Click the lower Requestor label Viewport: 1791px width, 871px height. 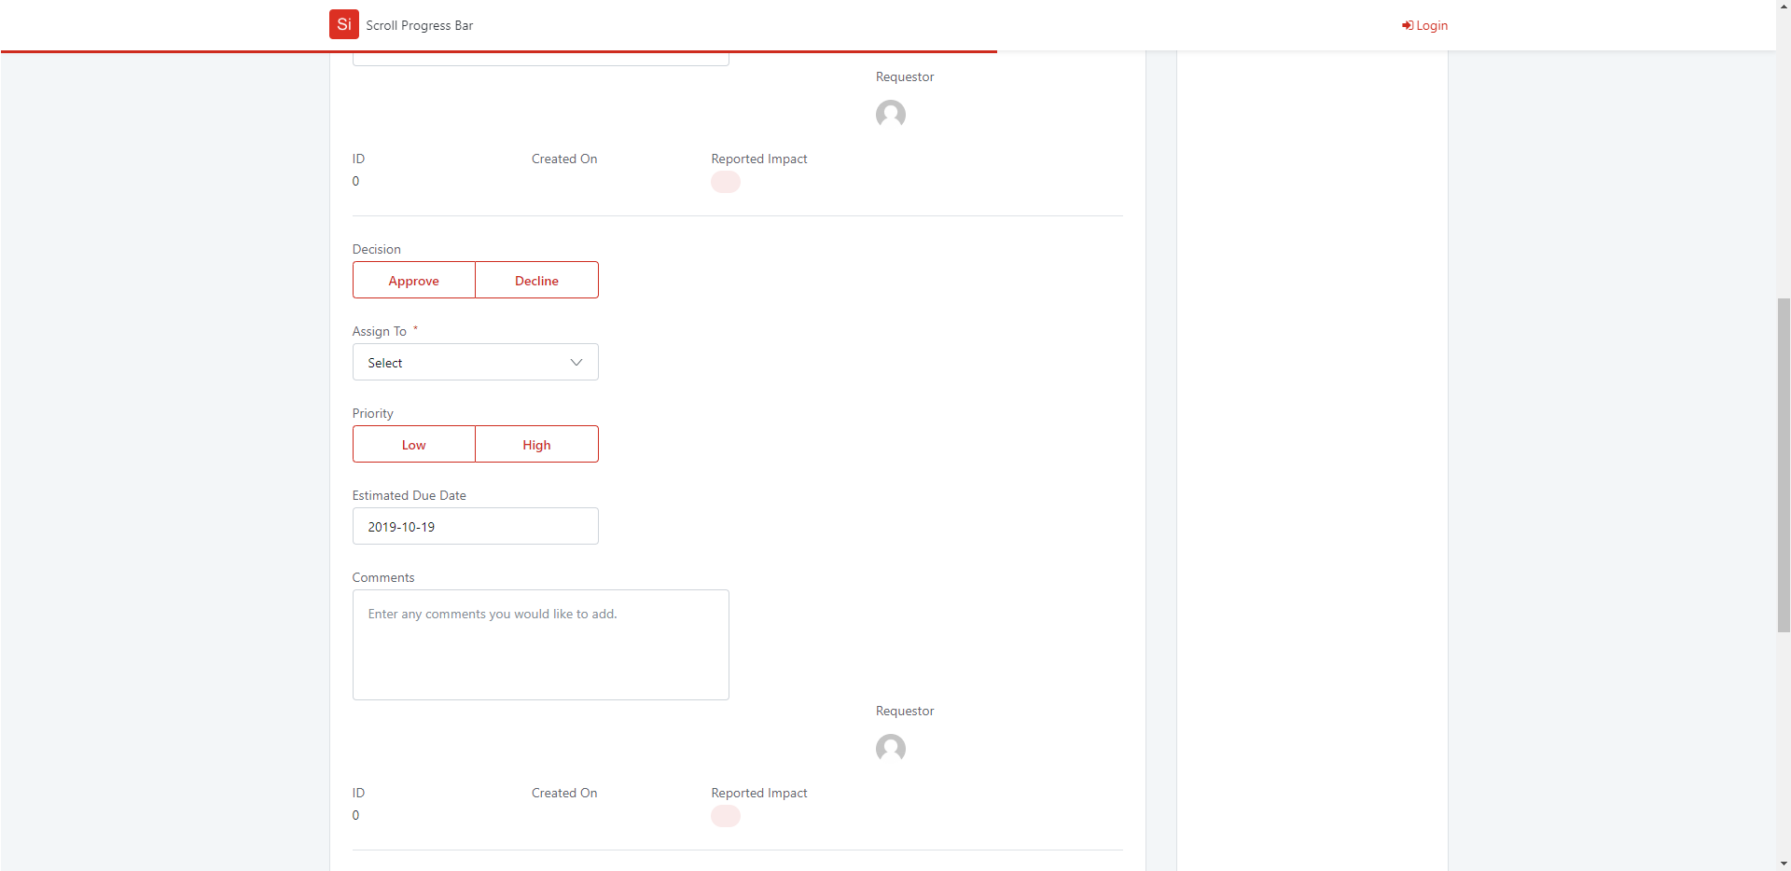(905, 711)
